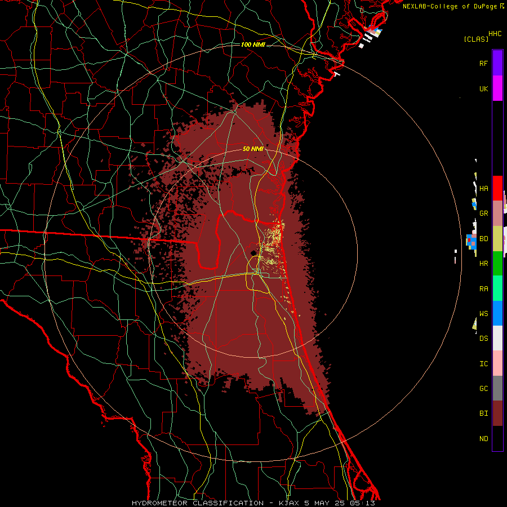Click the 'HA' legend label

click(484, 188)
